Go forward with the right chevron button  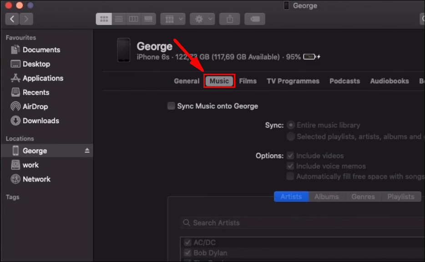[26, 19]
